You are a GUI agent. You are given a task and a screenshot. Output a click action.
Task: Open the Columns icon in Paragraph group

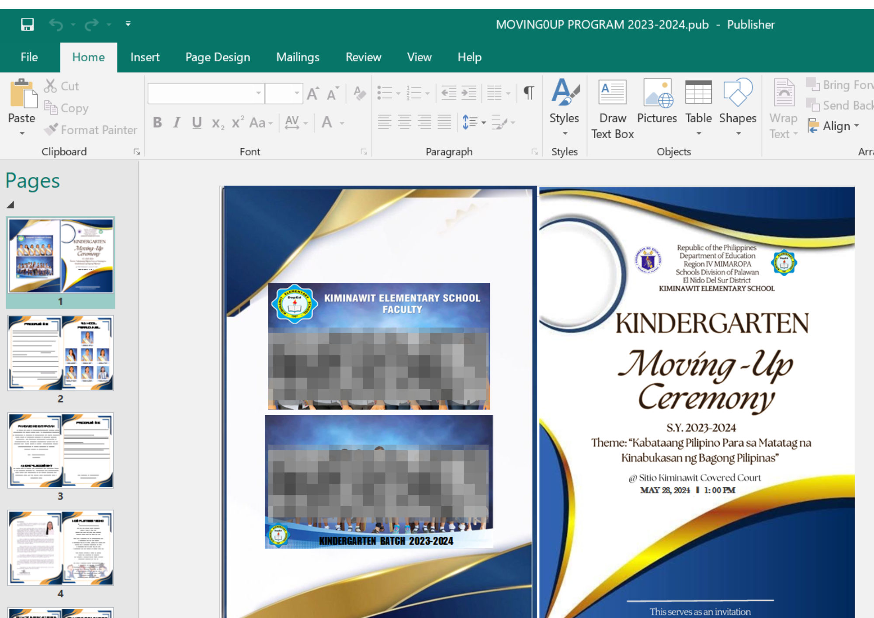pos(494,93)
